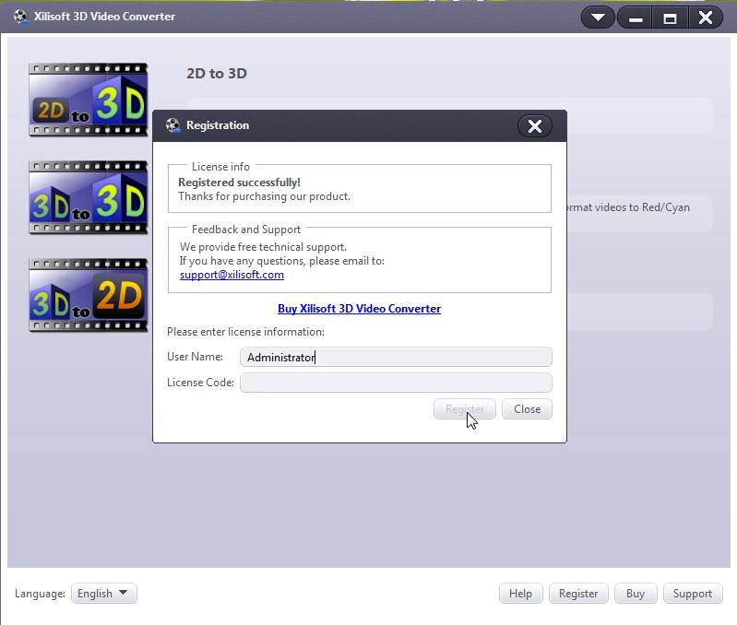737x625 pixels.
Task: Select the 3D to 3D conversion thumbnail
Action: coord(88,197)
